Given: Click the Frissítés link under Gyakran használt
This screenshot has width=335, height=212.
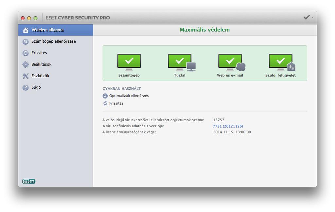Looking at the screenshot, I should click(x=116, y=103).
